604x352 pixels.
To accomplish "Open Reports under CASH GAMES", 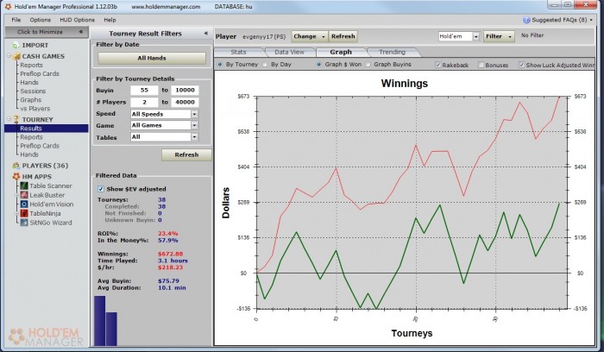I will [x=31, y=65].
